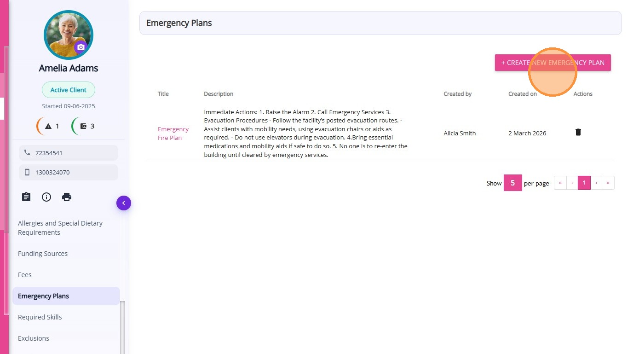
Task: Click Create New Emergency Plan button
Action: point(552,63)
